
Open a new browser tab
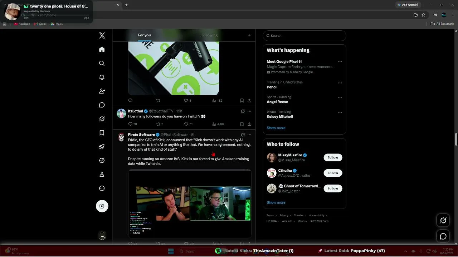126,5
